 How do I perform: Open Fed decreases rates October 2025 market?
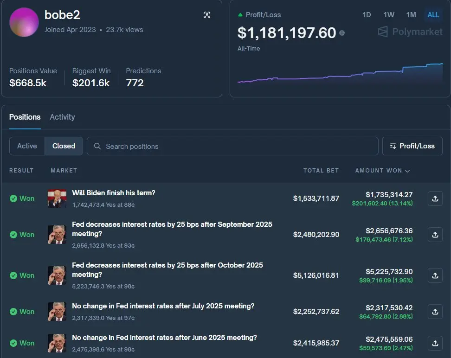point(168,270)
